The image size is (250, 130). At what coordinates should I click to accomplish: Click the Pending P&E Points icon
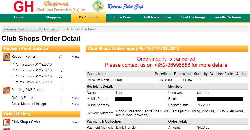(6, 90)
